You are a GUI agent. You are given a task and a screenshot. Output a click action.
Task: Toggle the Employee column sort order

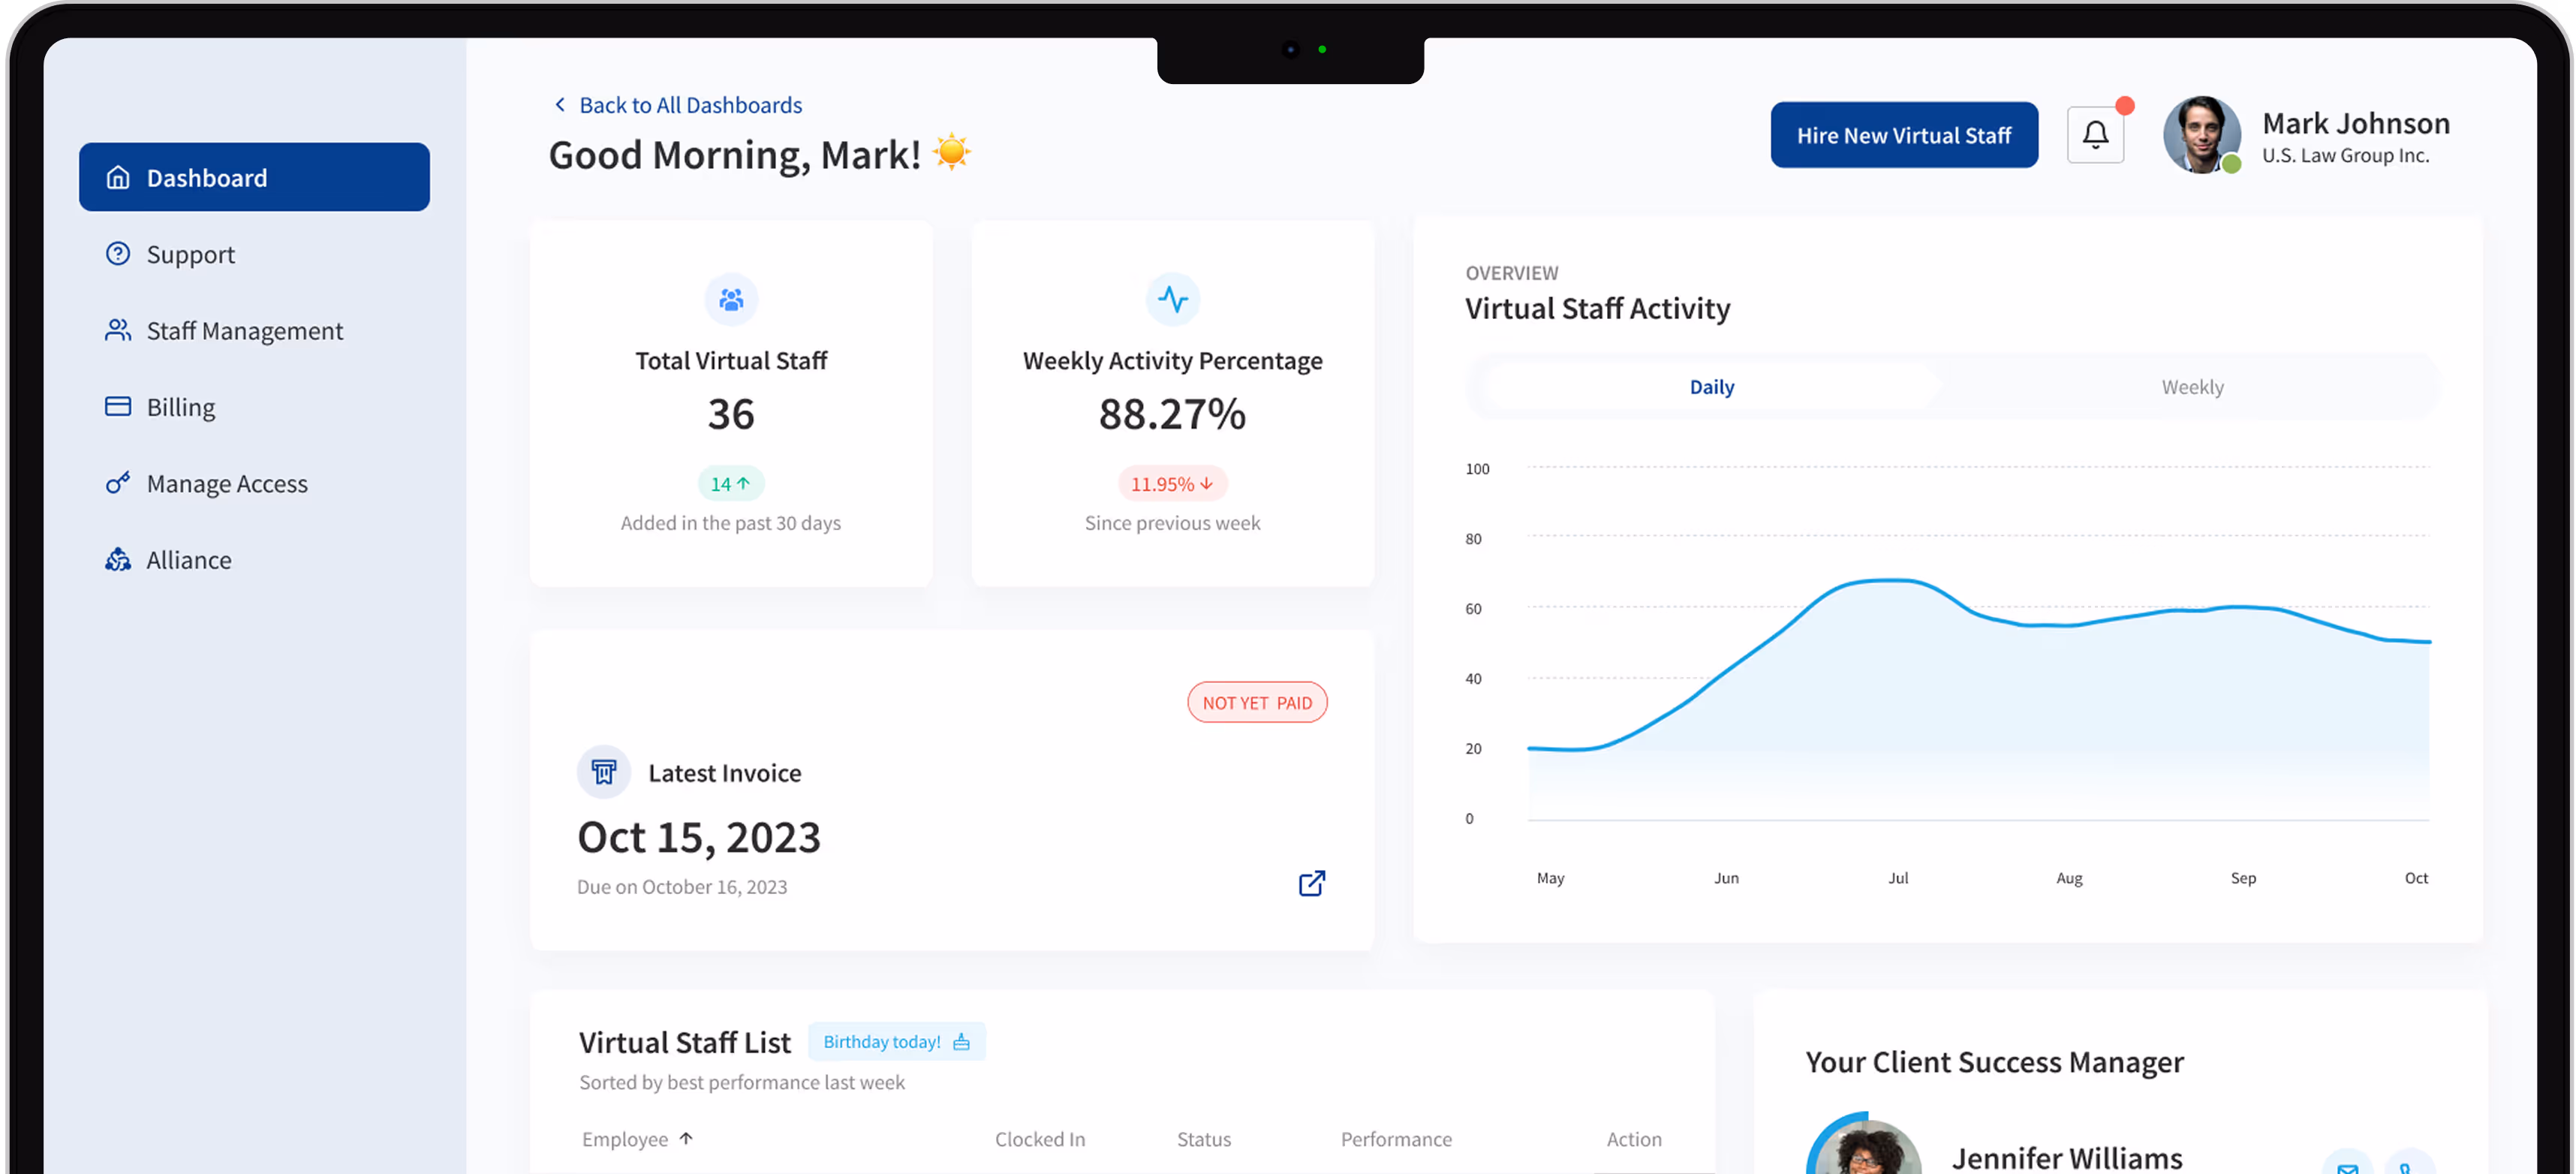[685, 1138]
